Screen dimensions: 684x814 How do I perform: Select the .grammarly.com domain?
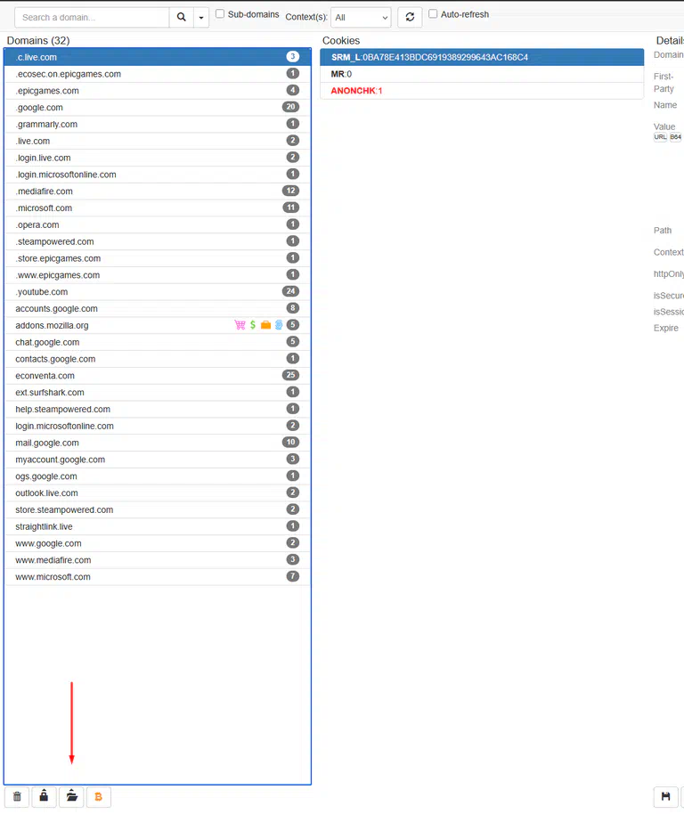click(x=158, y=124)
